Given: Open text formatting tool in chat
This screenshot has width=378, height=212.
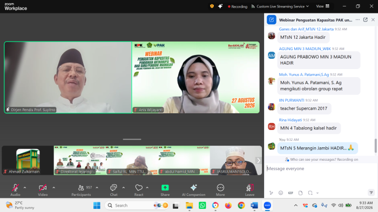Looking at the screenshot, I should point(271,193).
